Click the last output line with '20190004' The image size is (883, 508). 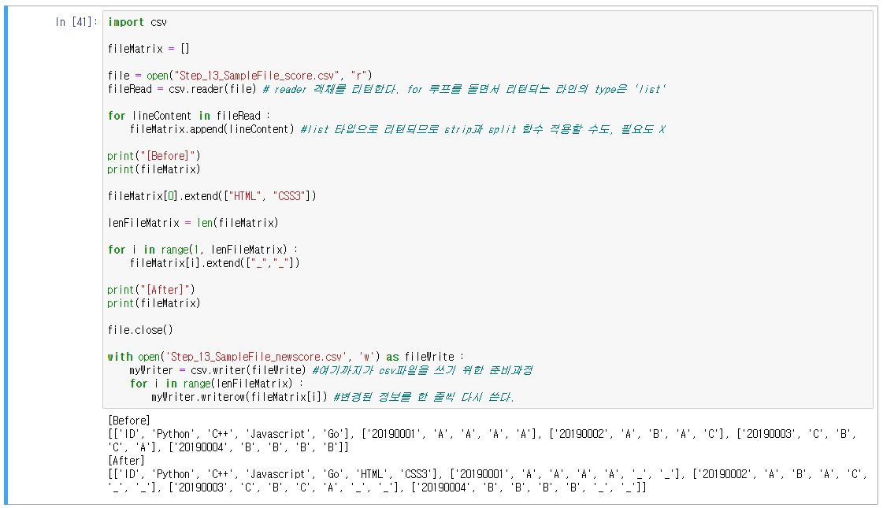(377, 488)
